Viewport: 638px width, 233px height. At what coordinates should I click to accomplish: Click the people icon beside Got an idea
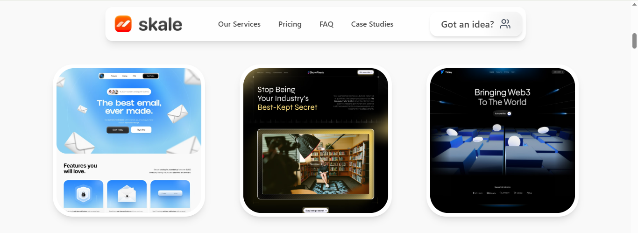click(505, 24)
